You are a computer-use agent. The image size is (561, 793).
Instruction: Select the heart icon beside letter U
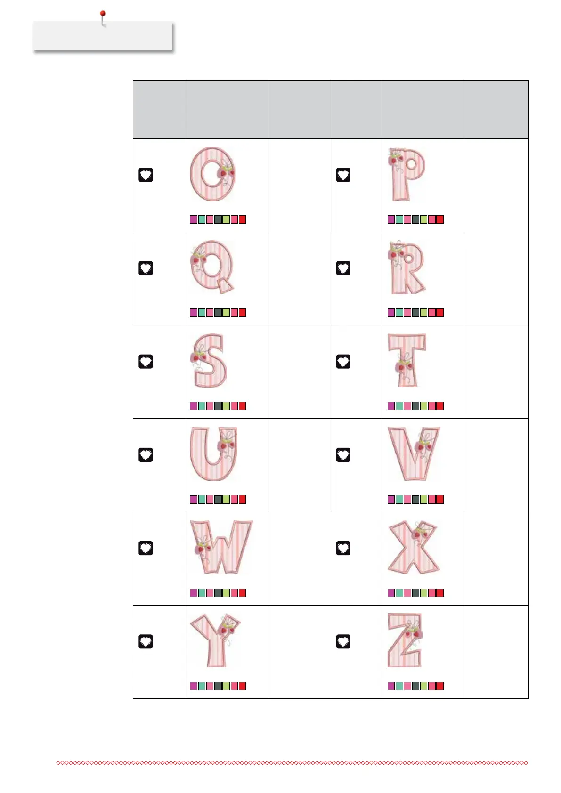tap(146, 455)
